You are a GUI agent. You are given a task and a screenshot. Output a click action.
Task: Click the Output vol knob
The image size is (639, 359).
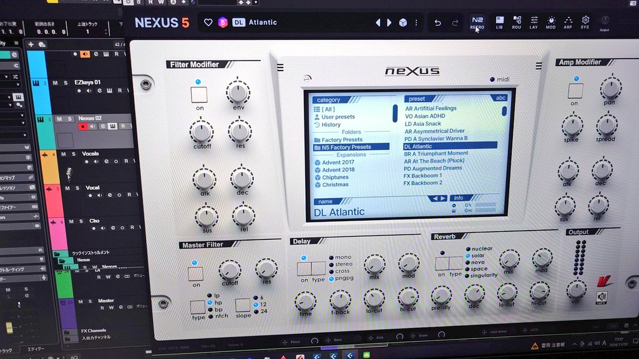[576, 289]
